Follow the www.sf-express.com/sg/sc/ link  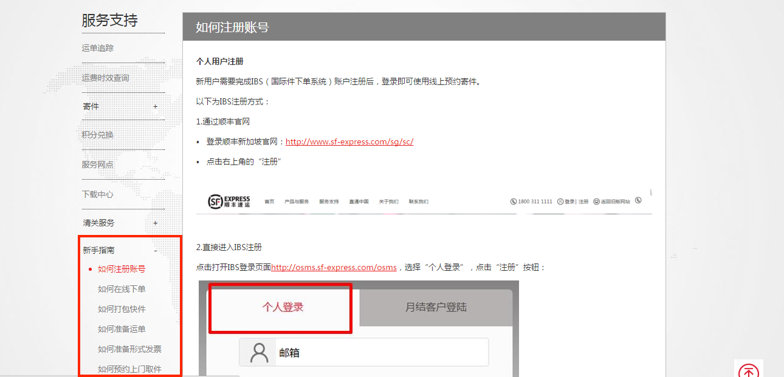pyautogui.click(x=349, y=141)
